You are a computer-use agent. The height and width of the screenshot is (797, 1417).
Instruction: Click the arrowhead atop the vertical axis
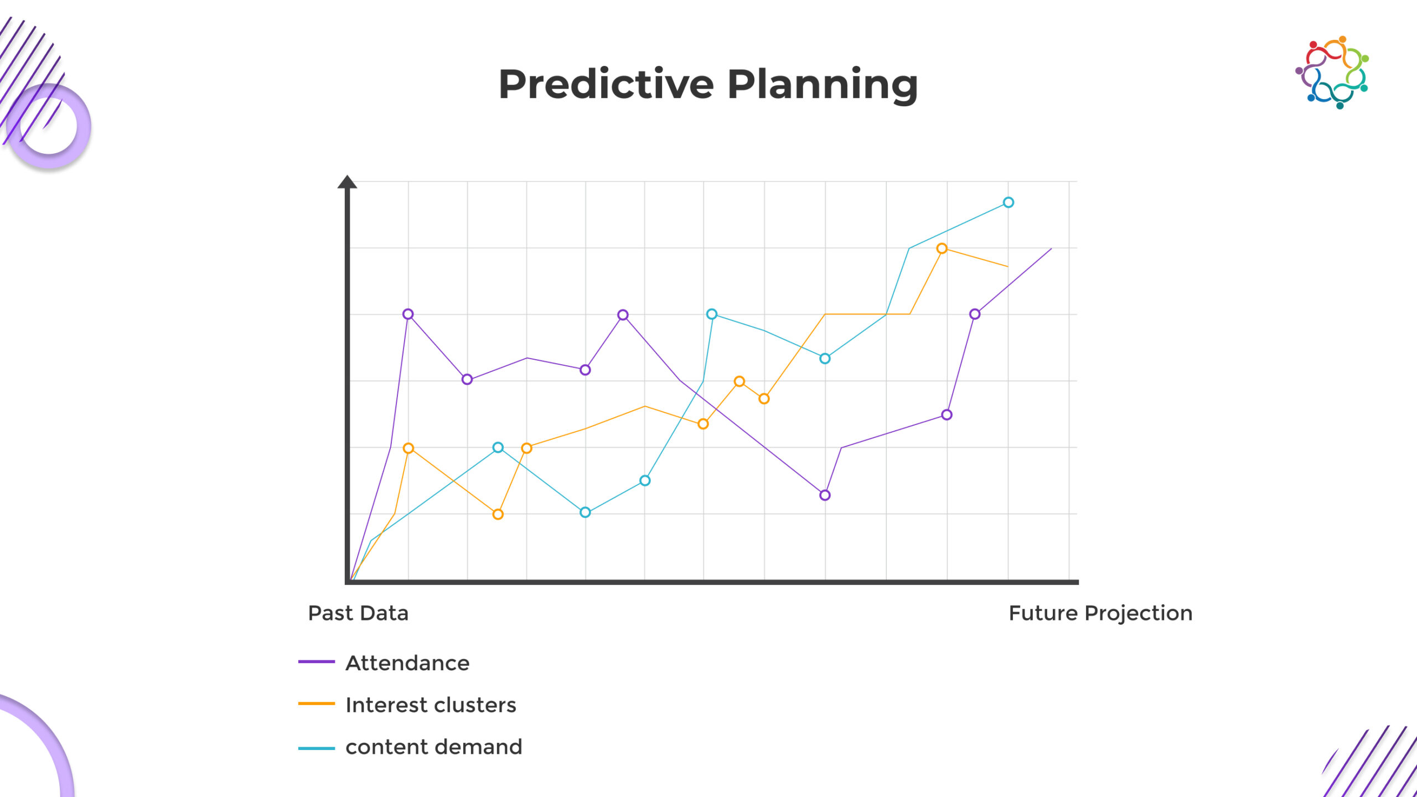[x=347, y=182]
